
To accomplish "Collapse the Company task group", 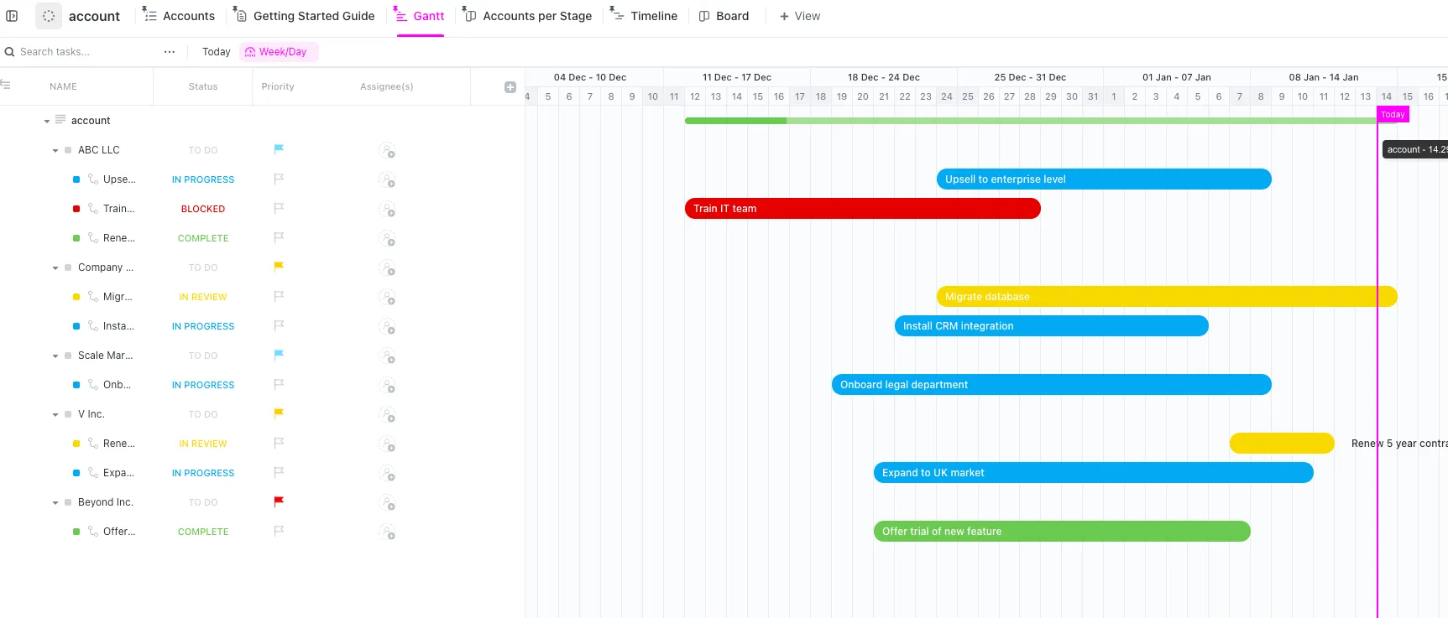I will 55,268.
